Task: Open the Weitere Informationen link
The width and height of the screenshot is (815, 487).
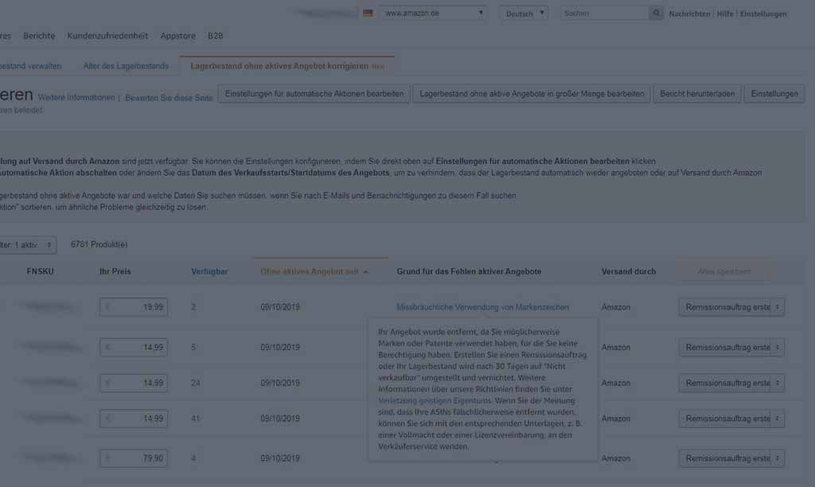Action: 76,98
